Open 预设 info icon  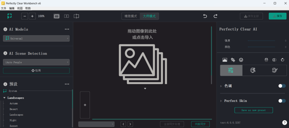(5, 84)
